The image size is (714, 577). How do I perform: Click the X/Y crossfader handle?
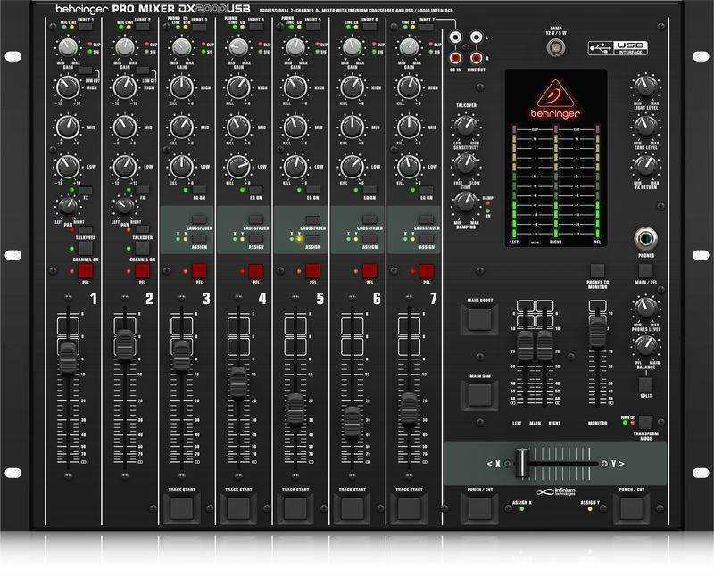(x=521, y=463)
